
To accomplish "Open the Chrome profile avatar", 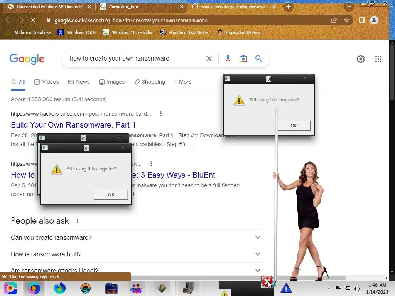I will [x=374, y=20].
